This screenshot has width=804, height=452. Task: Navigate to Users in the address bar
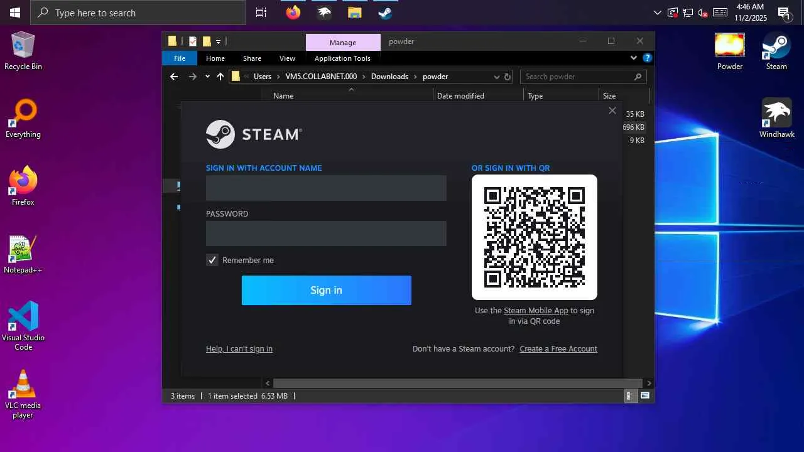click(x=263, y=77)
